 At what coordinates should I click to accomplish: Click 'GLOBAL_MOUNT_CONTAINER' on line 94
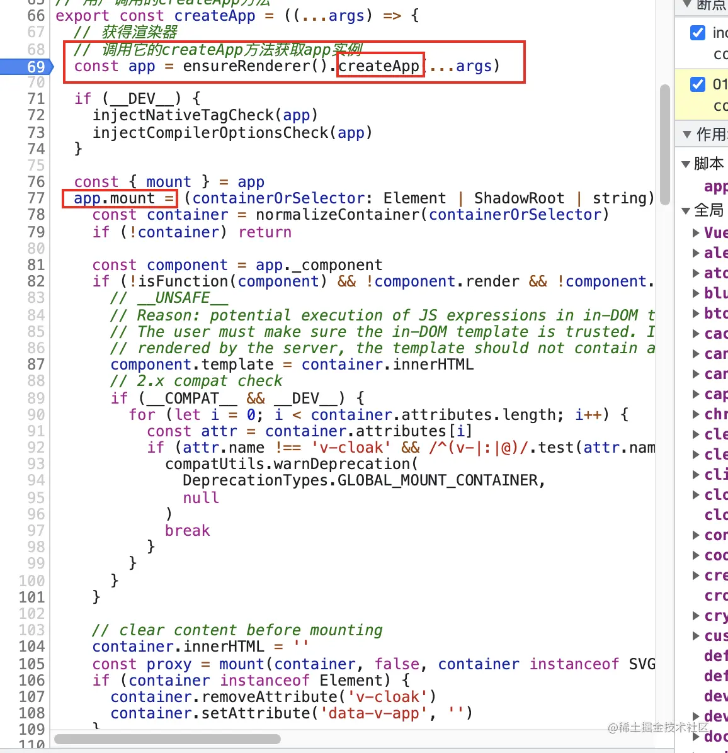pos(438,480)
